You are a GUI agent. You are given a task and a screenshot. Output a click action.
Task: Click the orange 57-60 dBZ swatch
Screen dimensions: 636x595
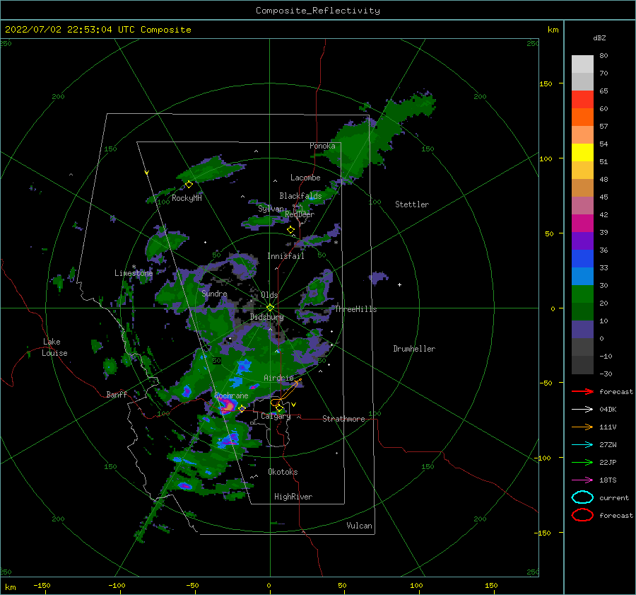[582, 117]
